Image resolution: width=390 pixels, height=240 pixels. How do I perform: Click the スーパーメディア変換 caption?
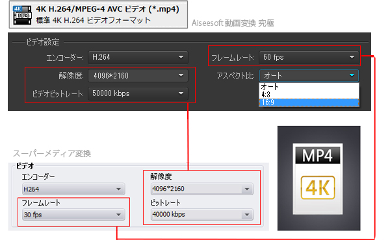pyautogui.click(x=52, y=154)
